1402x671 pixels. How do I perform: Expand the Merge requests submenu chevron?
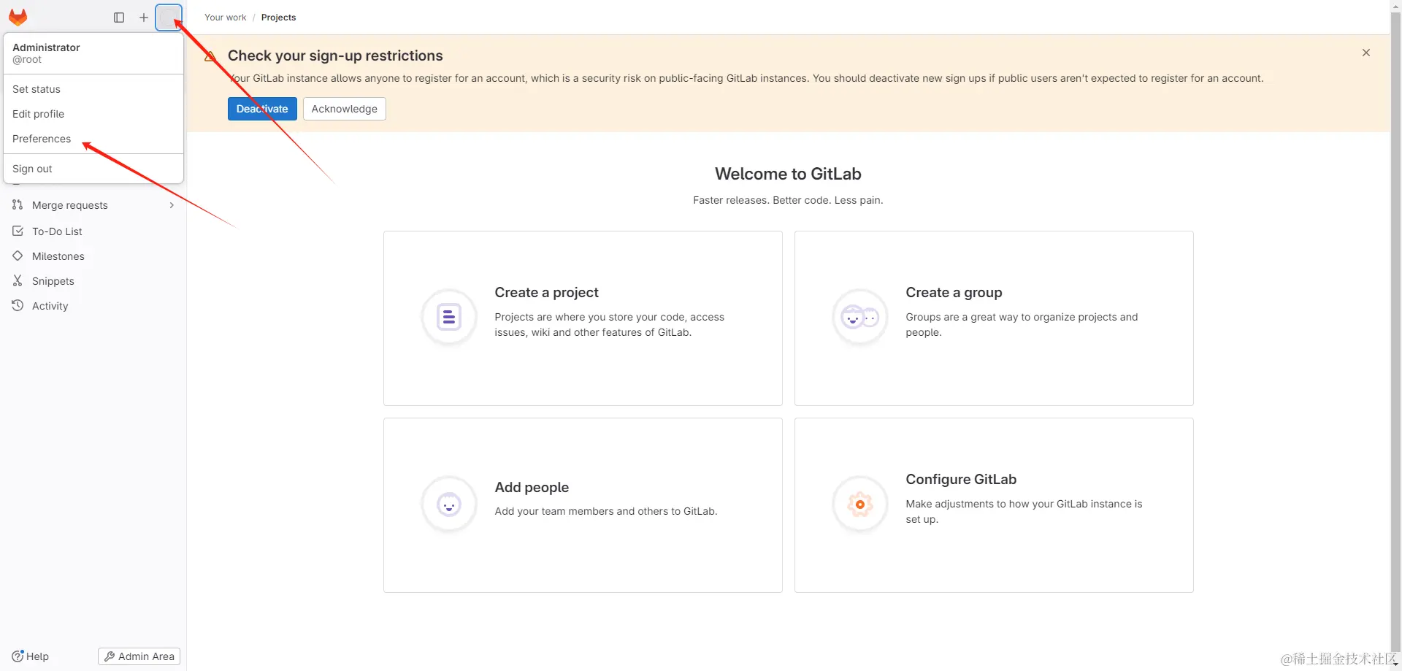pos(172,205)
